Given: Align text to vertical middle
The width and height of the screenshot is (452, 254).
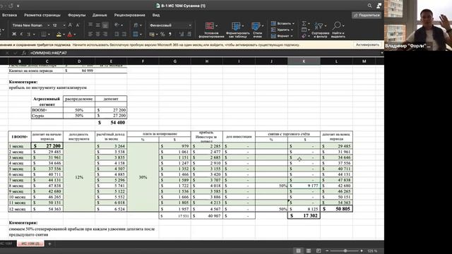Looking at the screenshot, I should (x=97, y=25).
